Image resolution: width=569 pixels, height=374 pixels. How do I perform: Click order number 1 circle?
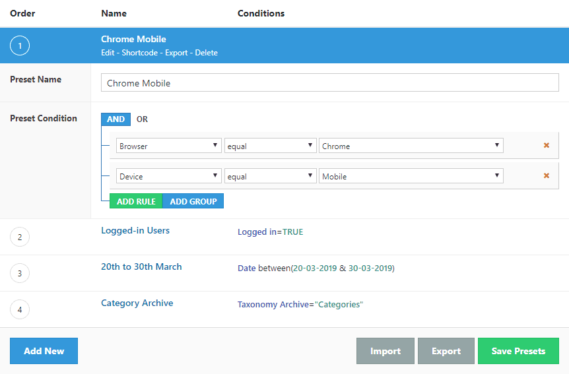click(20, 46)
